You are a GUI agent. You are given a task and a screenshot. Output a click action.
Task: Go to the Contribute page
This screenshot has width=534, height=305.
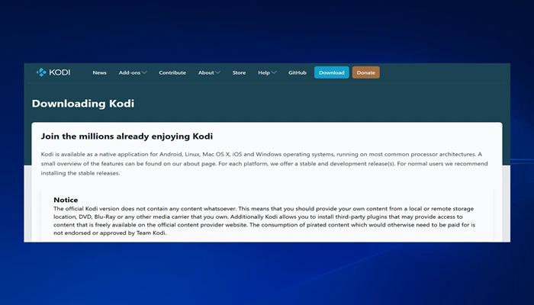(172, 72)
